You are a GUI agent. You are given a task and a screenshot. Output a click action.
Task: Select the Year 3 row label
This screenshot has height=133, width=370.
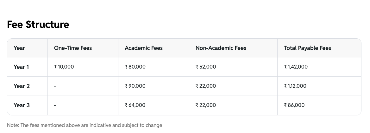22,105
